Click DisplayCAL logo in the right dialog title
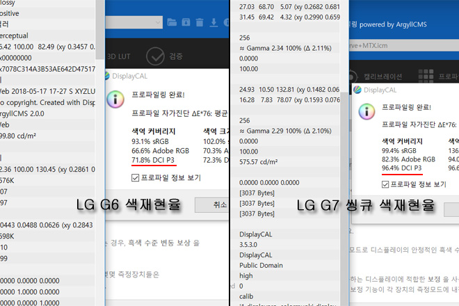The height and width of the screenshot is (306, 459). (357, 90)
